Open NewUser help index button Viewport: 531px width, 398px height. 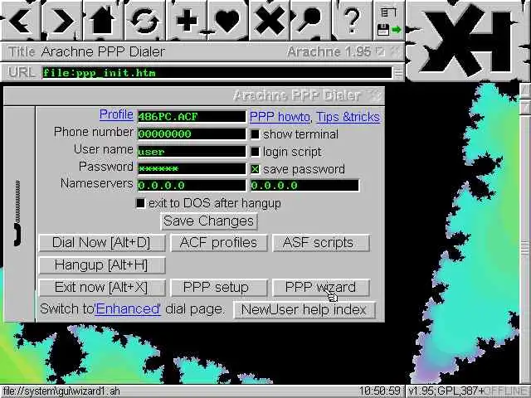pos(304,309)
